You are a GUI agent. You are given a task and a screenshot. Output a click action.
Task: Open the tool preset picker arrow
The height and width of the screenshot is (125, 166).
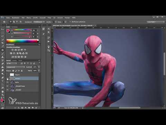coord(7,22)
